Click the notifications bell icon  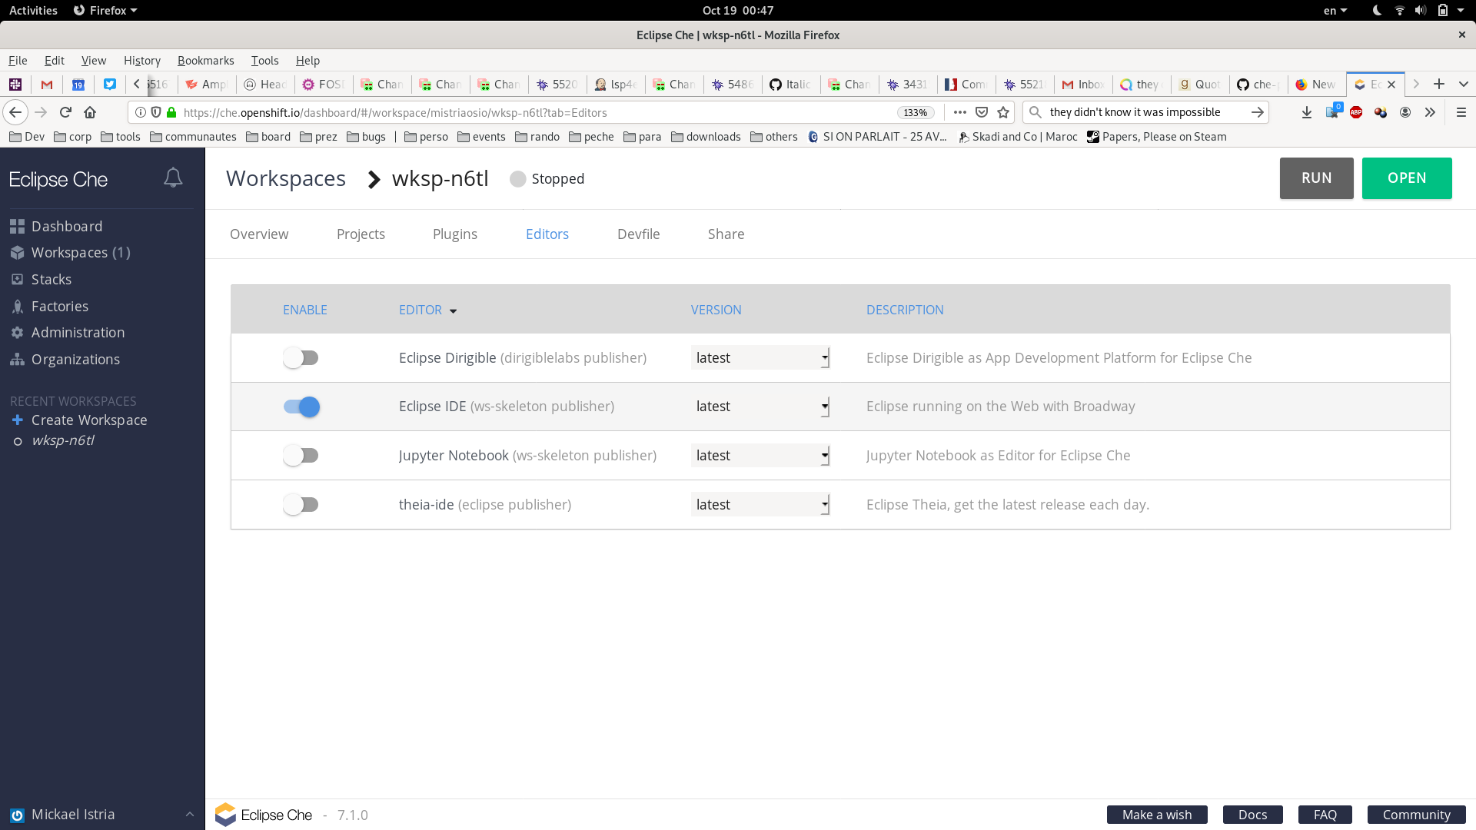(x=173, y=178)
